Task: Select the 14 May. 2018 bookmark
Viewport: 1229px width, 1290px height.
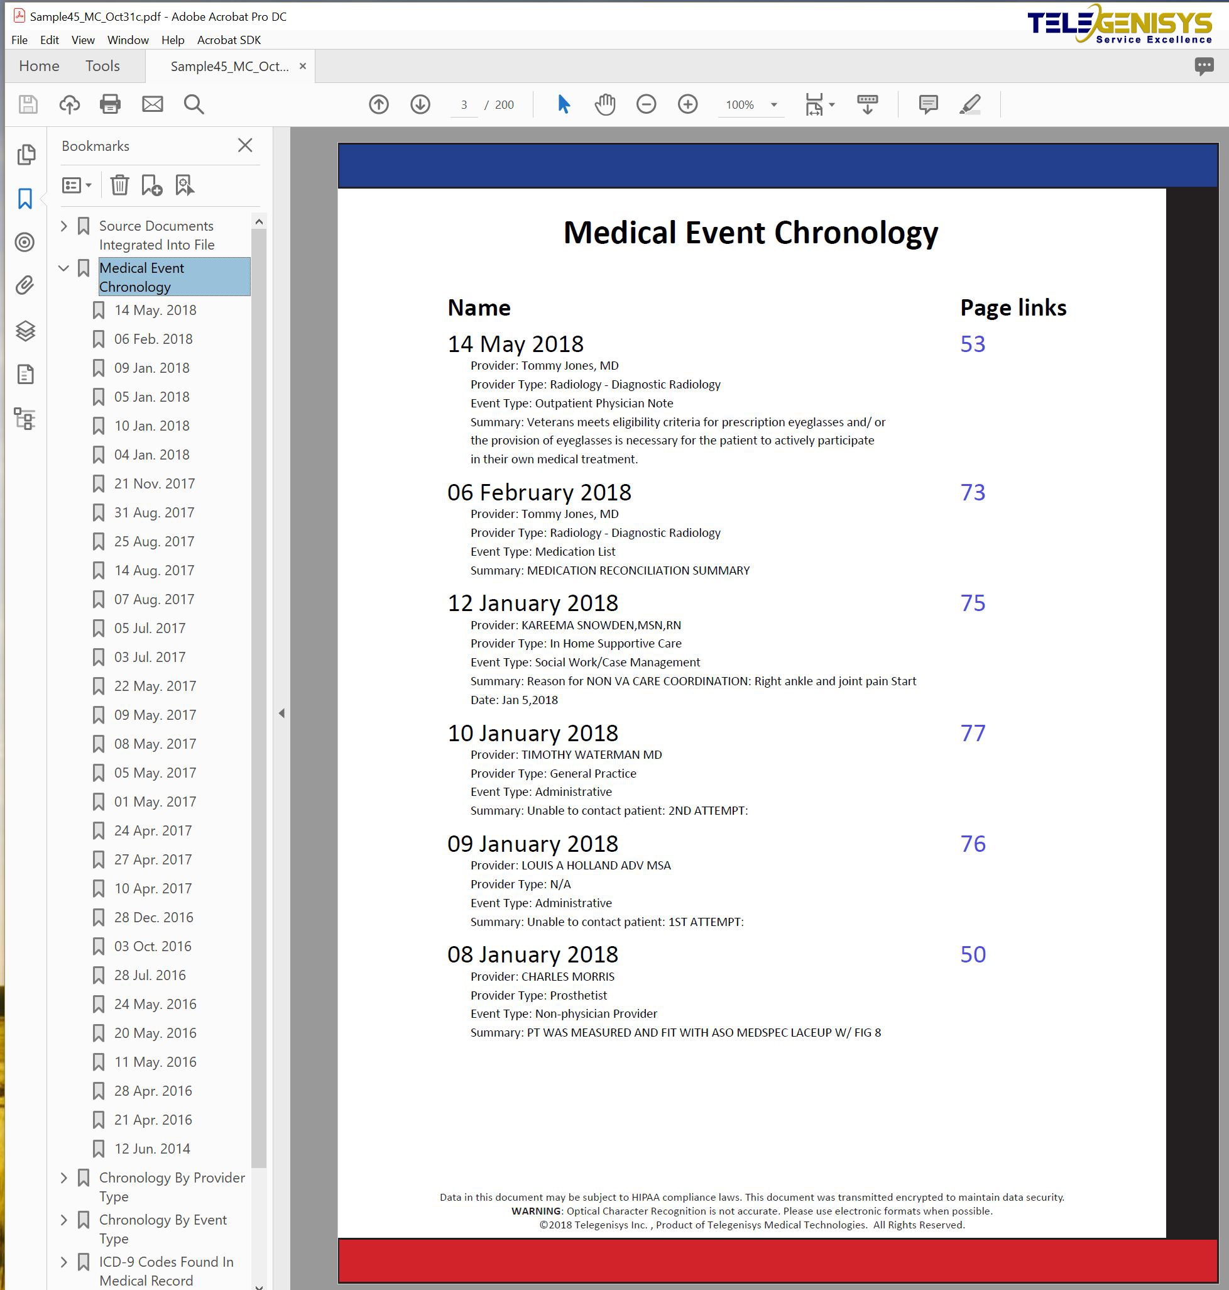Action: (155, 310)
